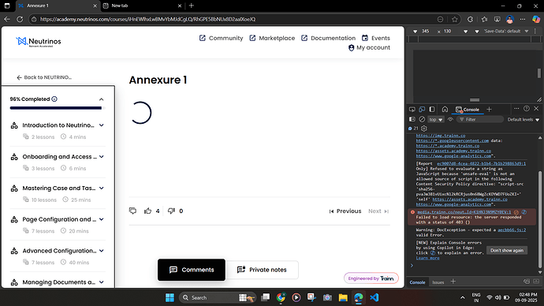Open the Learn more link in console
Screen dimensions: 544x306
[x=427, y=258]
